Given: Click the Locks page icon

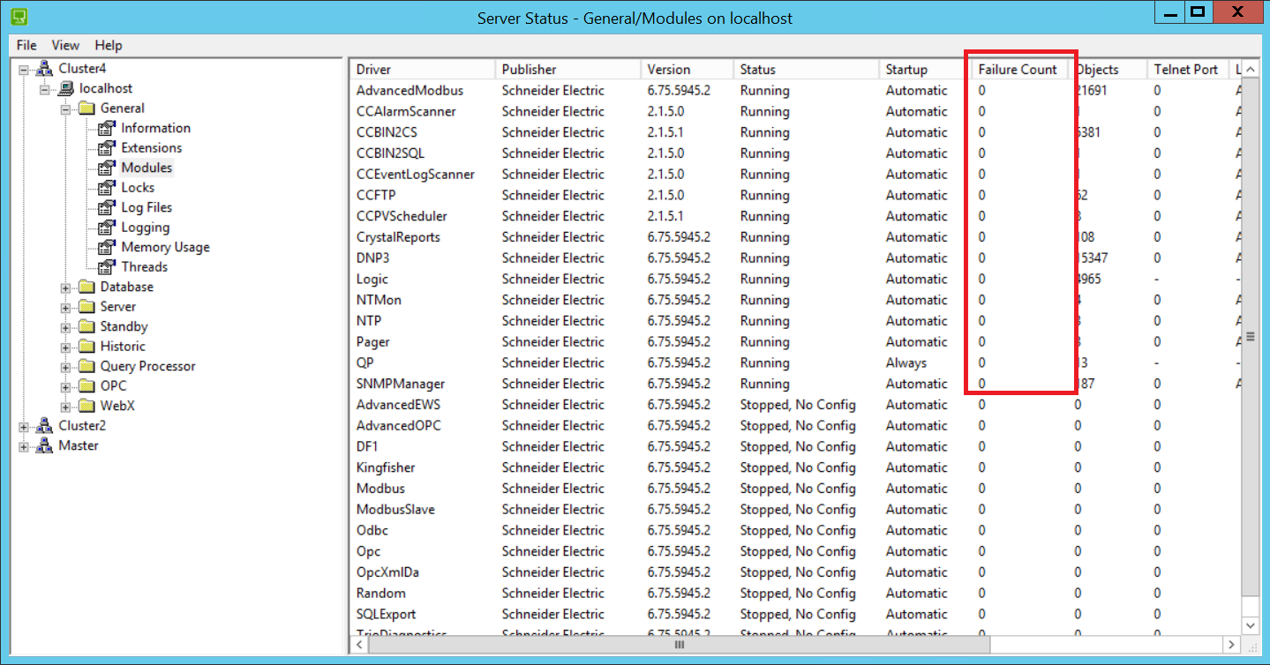Looking at the screenshot, I should [x=107, y=188].
